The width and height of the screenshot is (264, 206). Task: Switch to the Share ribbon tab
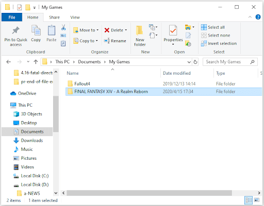[54, 18]
